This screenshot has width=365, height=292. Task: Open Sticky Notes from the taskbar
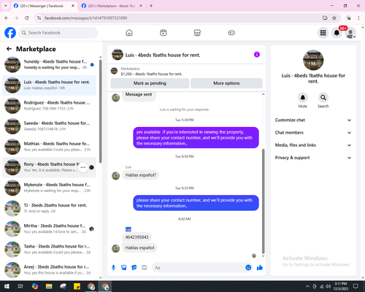click(77, 286)
